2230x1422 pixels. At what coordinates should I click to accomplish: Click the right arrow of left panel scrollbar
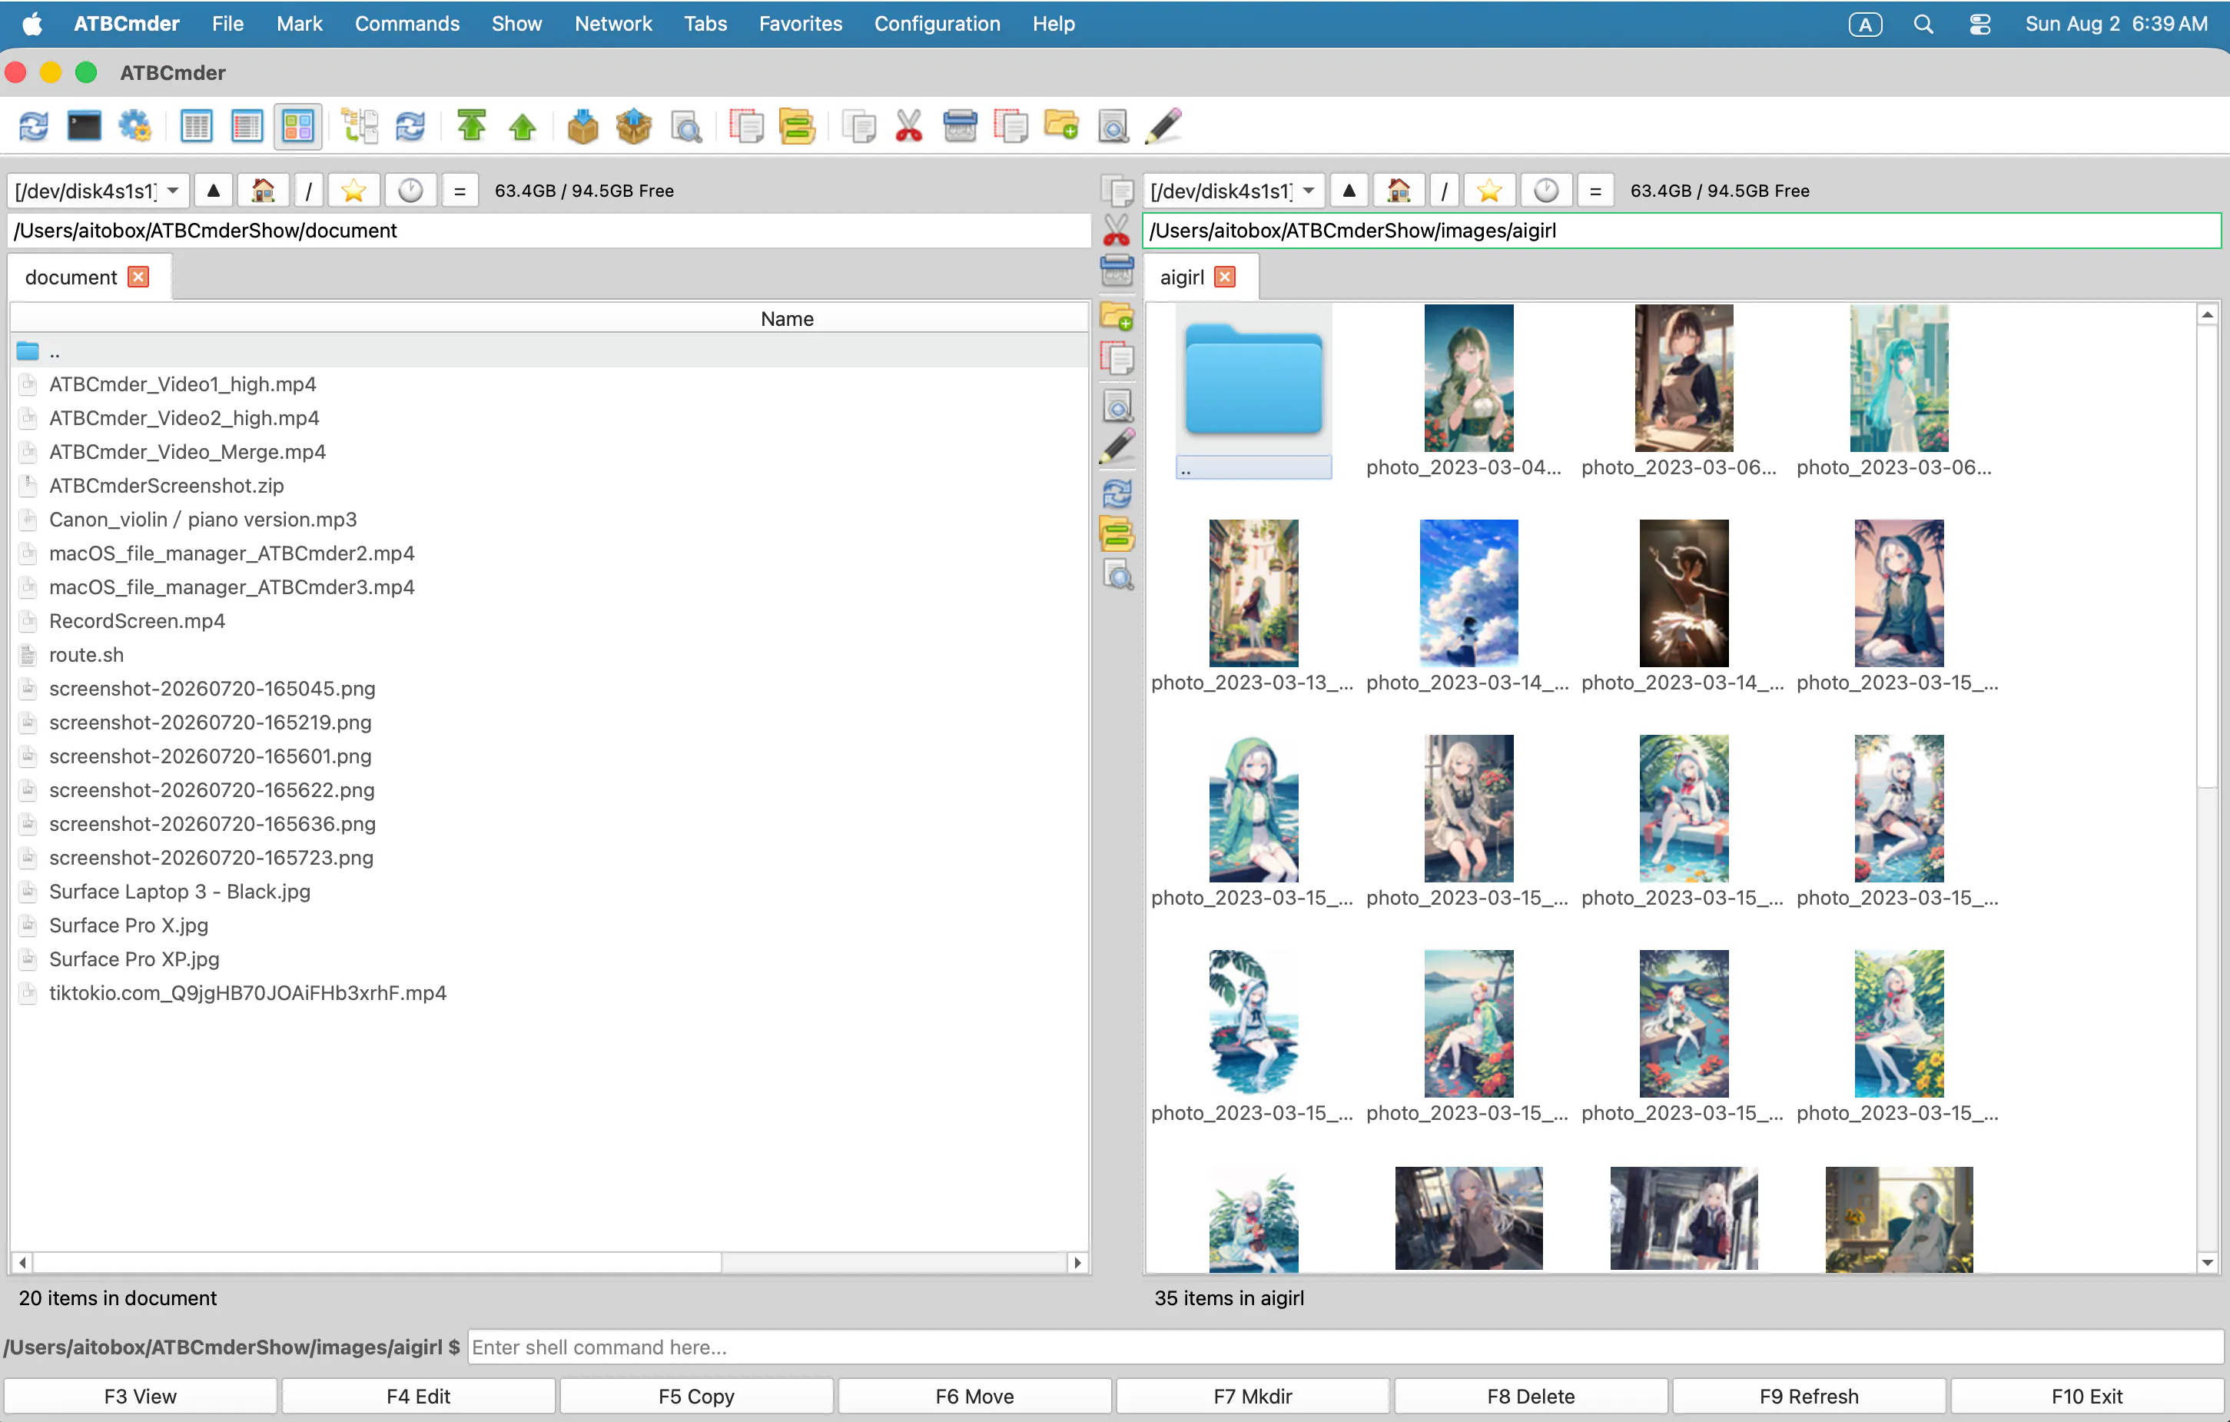tap(1077, 1261)
